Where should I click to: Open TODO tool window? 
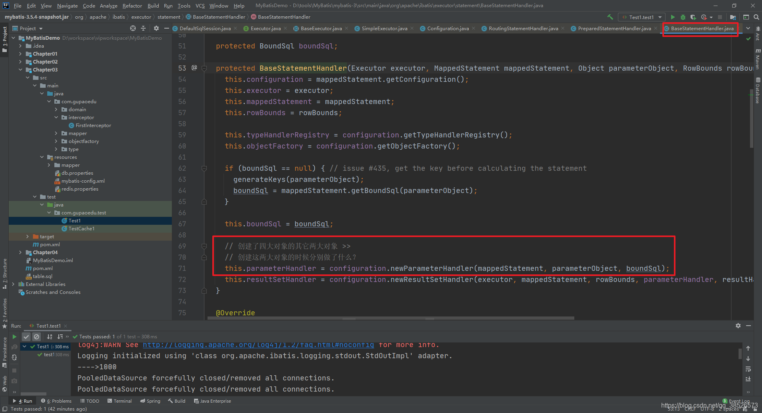[x=90, y=401]
